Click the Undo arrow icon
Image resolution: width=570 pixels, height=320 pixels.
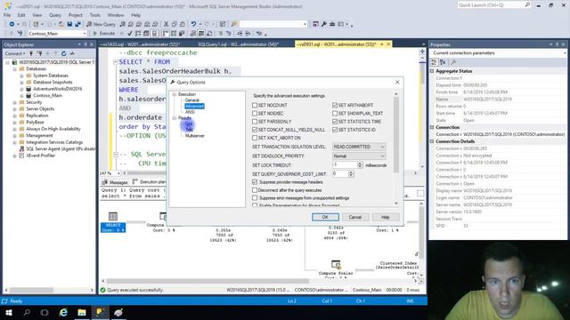(x=193, y=24)
